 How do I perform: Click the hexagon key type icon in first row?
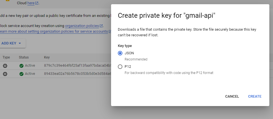(x=5, y=66)
